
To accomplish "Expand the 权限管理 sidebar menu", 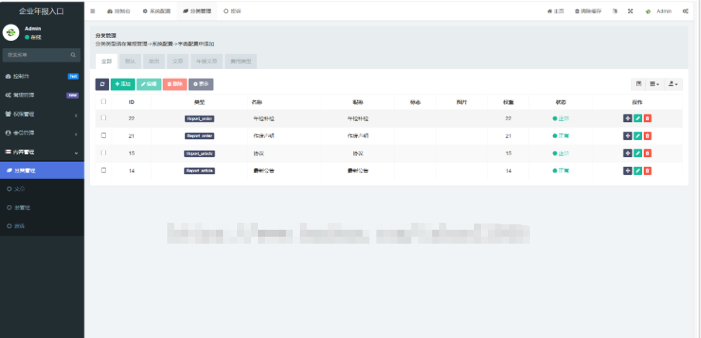I will [42, 114].
